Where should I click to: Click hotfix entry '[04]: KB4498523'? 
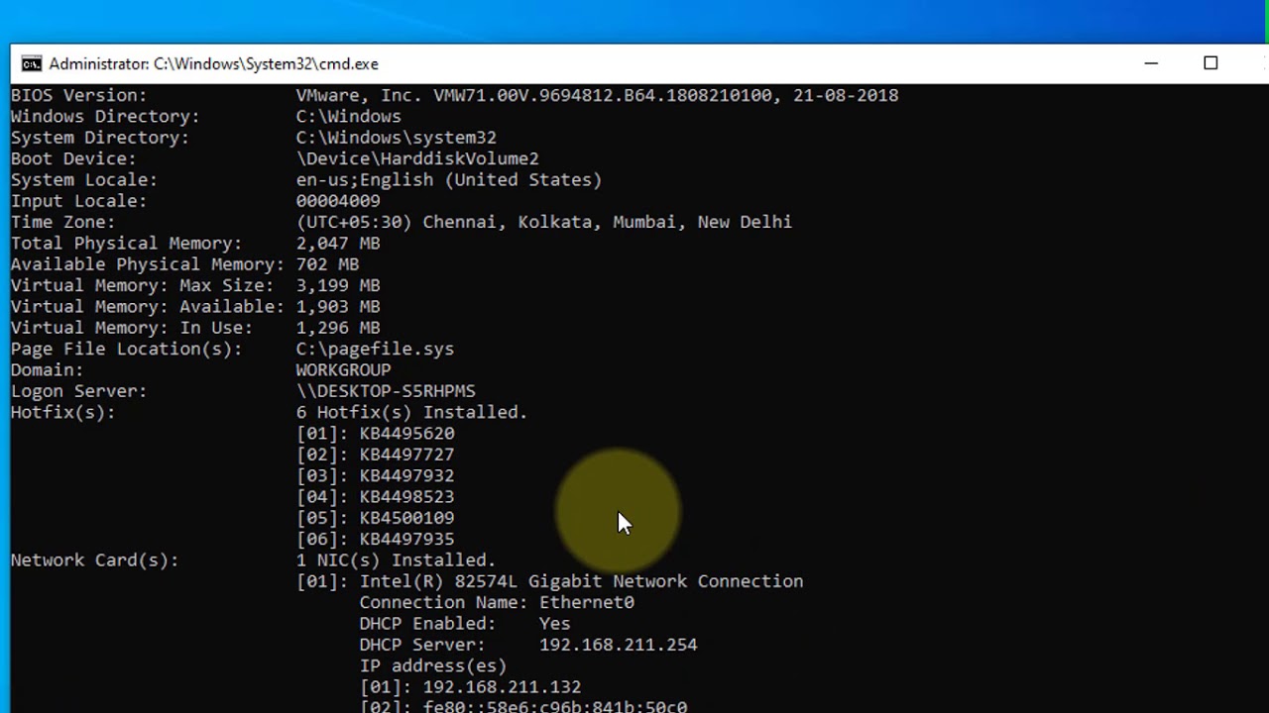pyautogui.click(x=375, y=497)
